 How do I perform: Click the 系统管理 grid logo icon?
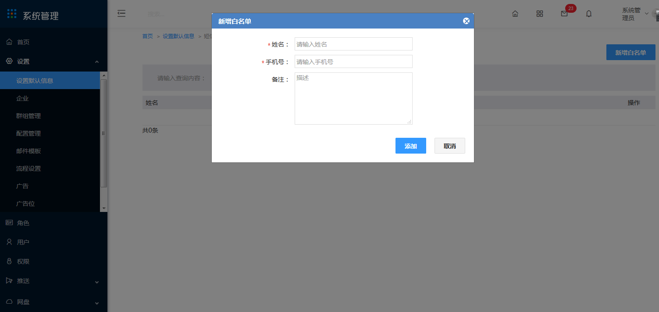(x=12, y=14)
